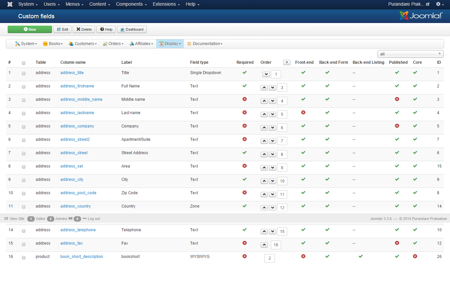Expand the Display dropdown menu
Screen dimensions: 450x285
tap(170, 44)
